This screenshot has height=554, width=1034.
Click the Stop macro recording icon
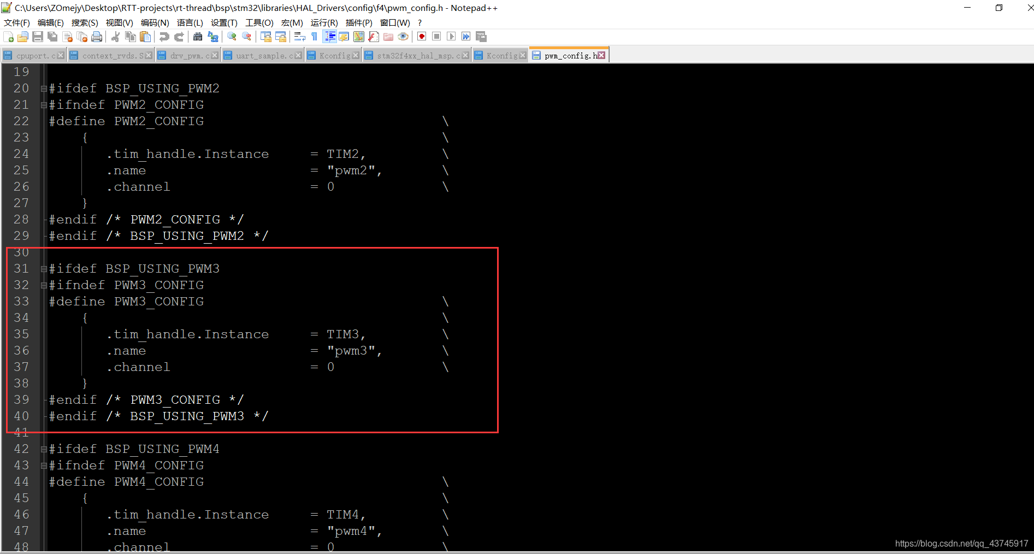pos(436,37)
